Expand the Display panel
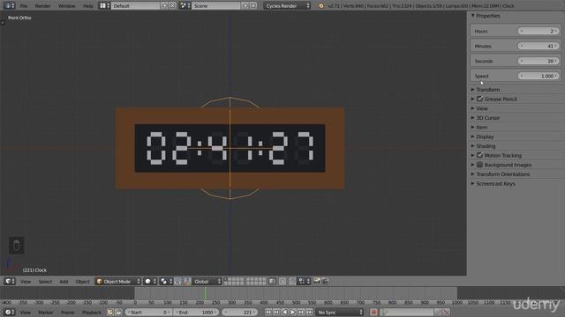 [485, 136]
